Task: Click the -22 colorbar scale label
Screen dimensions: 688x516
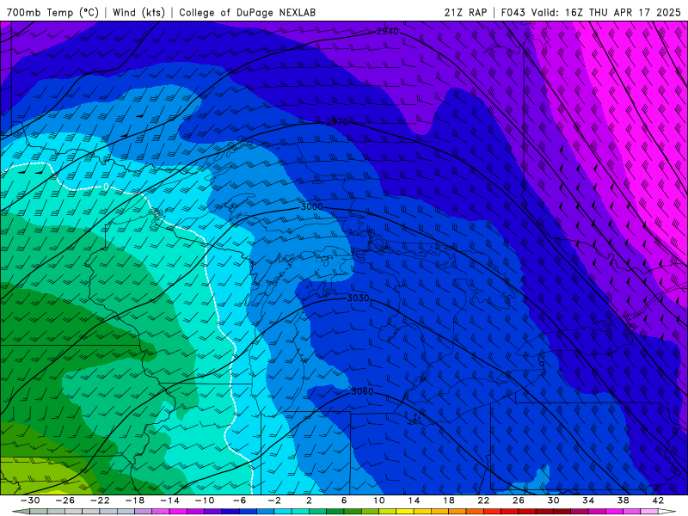Action: tap(100, 501)
